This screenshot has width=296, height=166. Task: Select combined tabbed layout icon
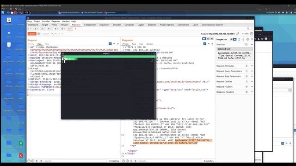click(212, 39)
